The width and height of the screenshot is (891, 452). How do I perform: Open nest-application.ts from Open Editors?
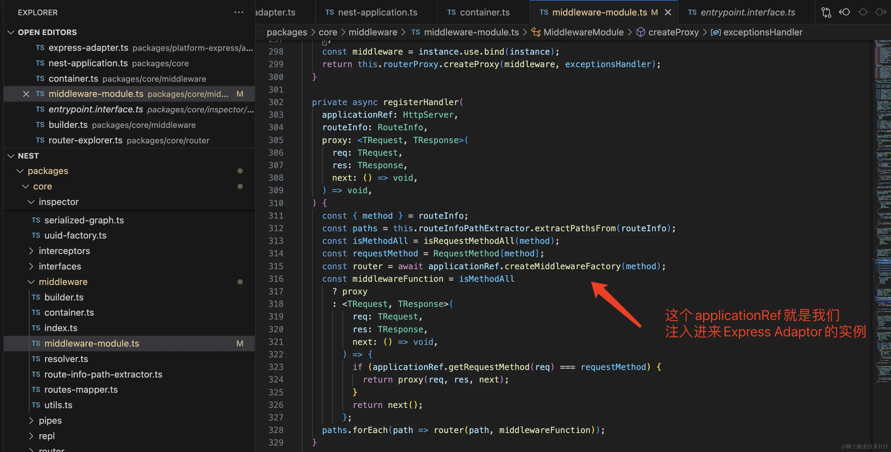click(129, 63)
